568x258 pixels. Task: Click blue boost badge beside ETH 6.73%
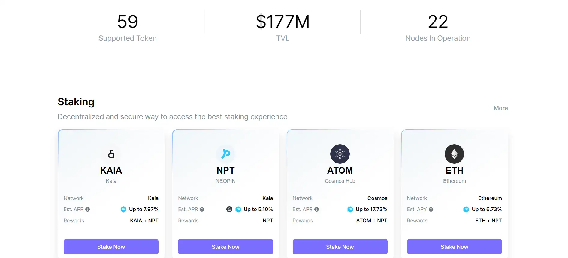point(466,209)
